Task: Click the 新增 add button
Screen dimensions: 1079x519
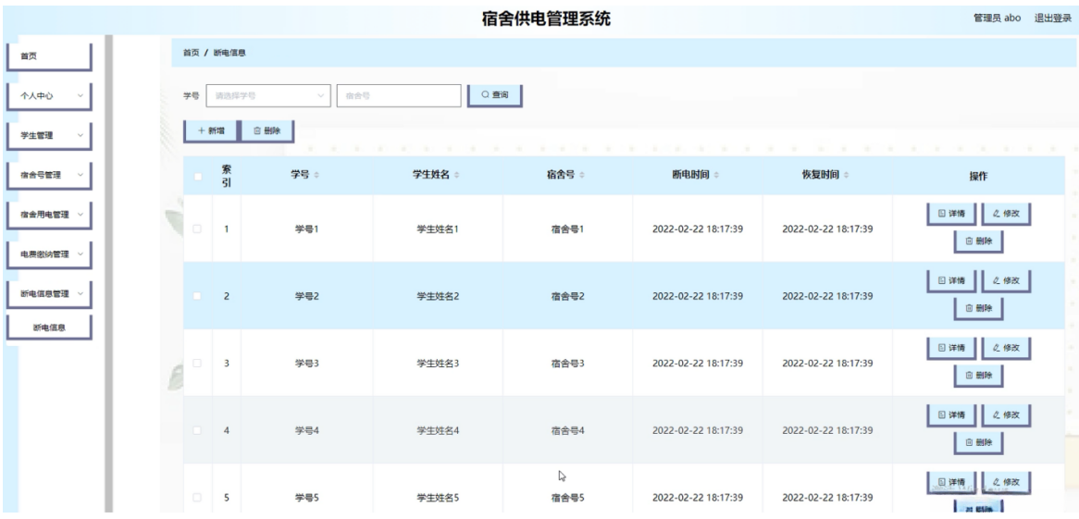Action: pos(211,130)
